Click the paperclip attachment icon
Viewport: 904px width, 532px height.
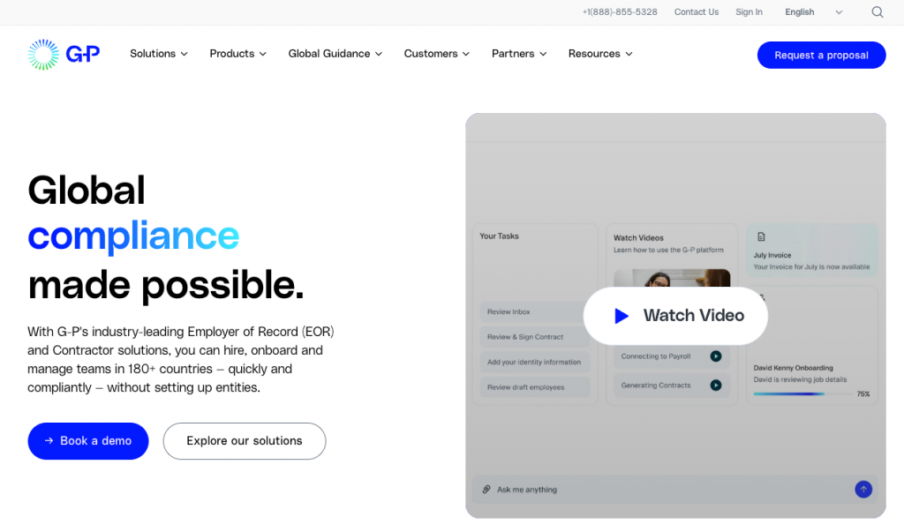point(486,490)
